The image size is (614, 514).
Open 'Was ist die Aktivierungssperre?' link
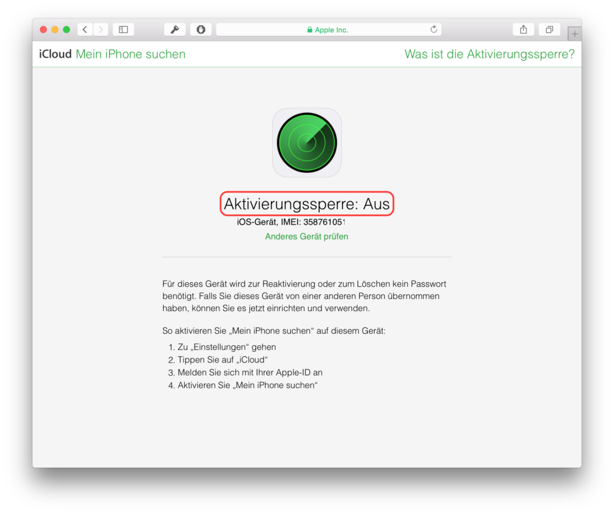pos(489,54)
